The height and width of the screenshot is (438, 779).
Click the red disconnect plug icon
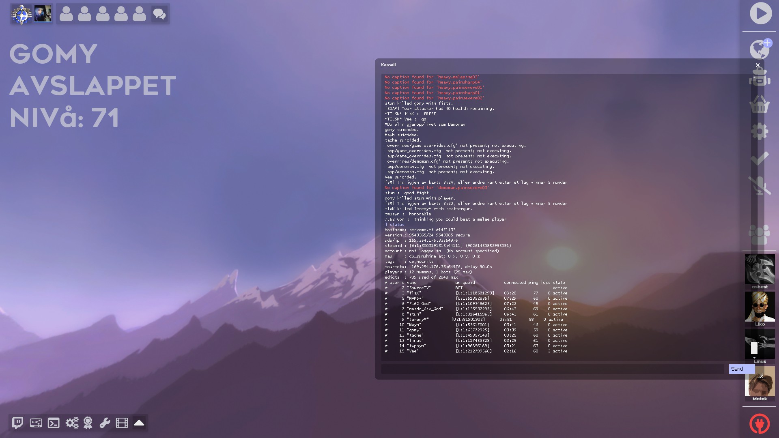[760, 423]
